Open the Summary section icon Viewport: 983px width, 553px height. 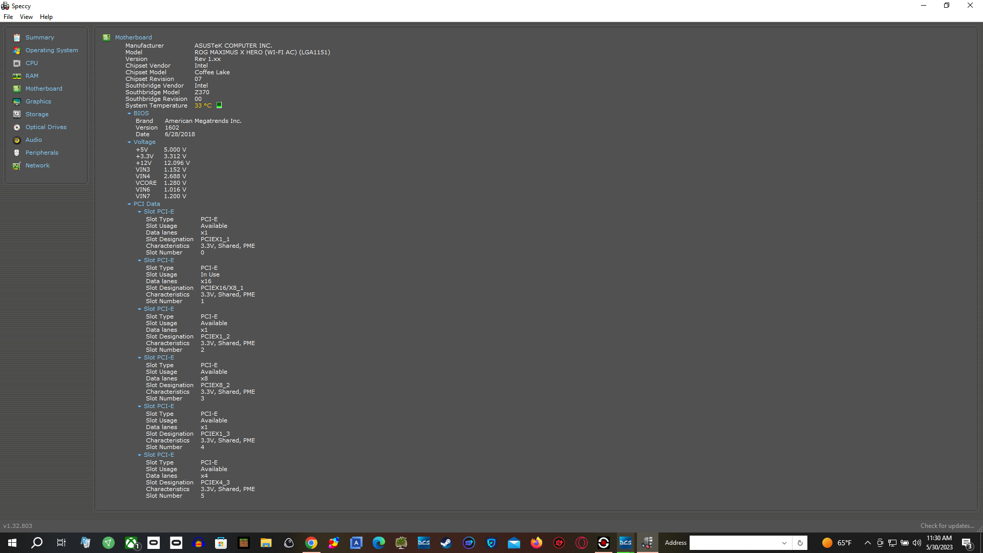tap(17, 38)
